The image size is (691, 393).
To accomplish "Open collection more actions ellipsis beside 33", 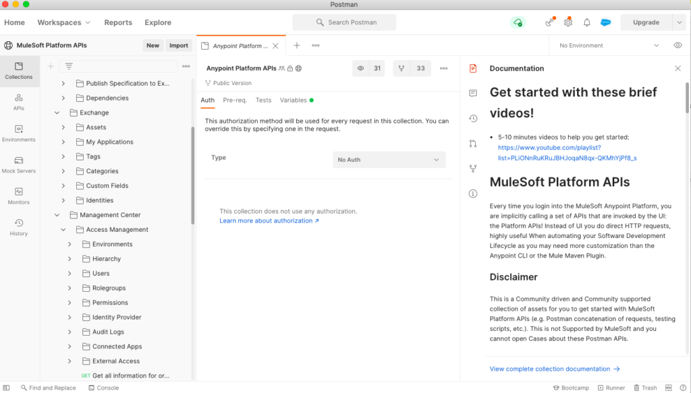I will coord(444,68).
